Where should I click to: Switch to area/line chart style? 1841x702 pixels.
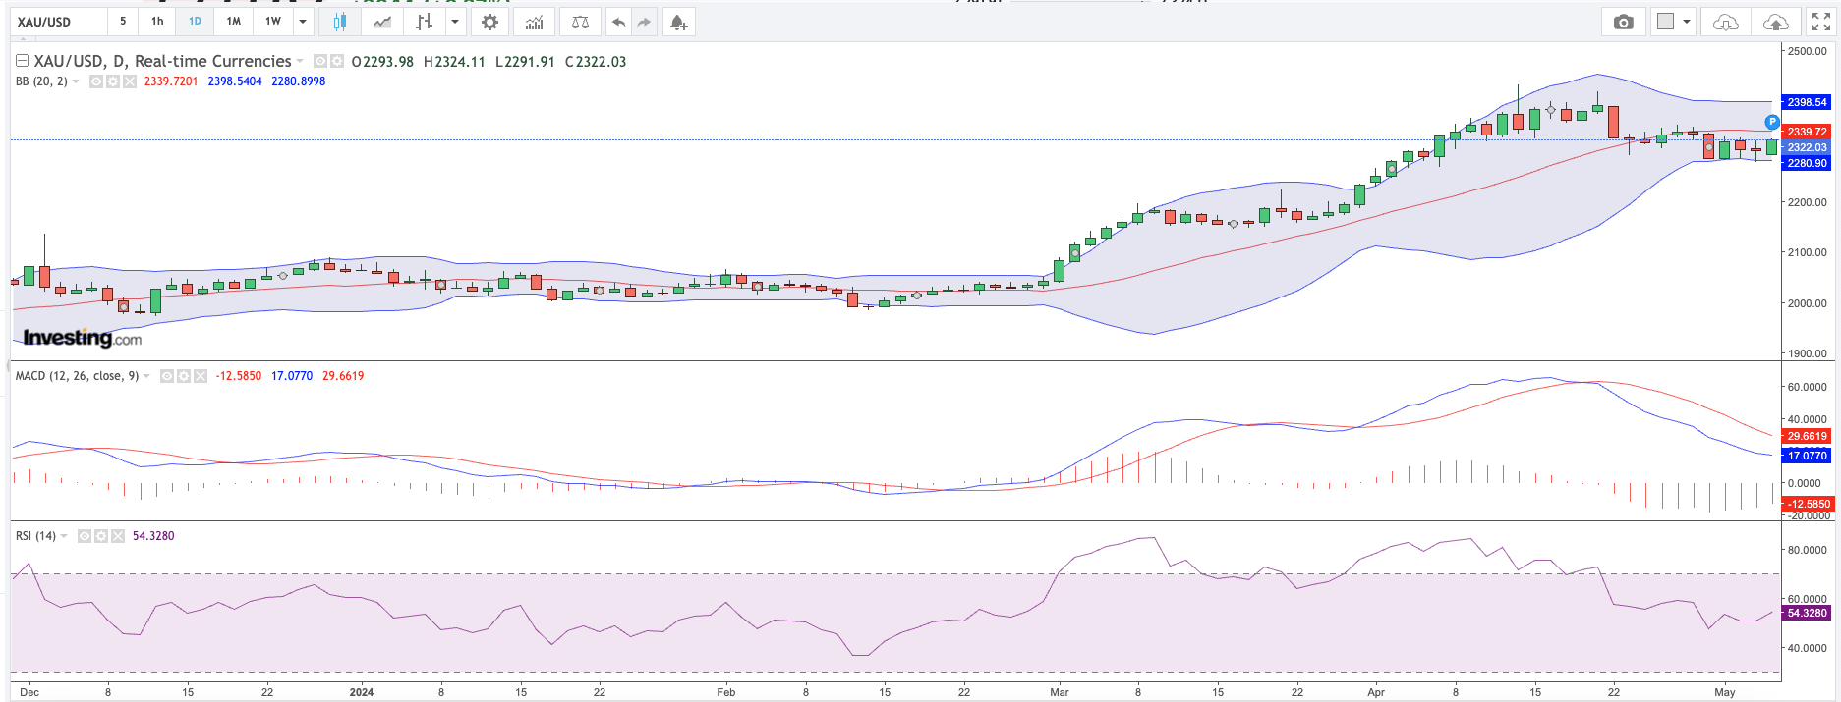click(x=381, y=22)
